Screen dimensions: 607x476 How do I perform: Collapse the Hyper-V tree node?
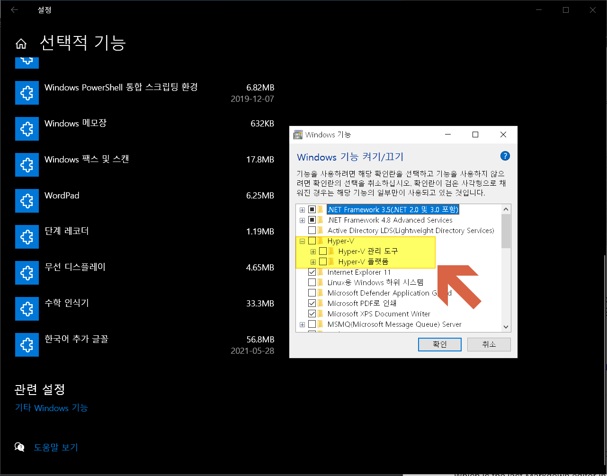click(302, 241)
